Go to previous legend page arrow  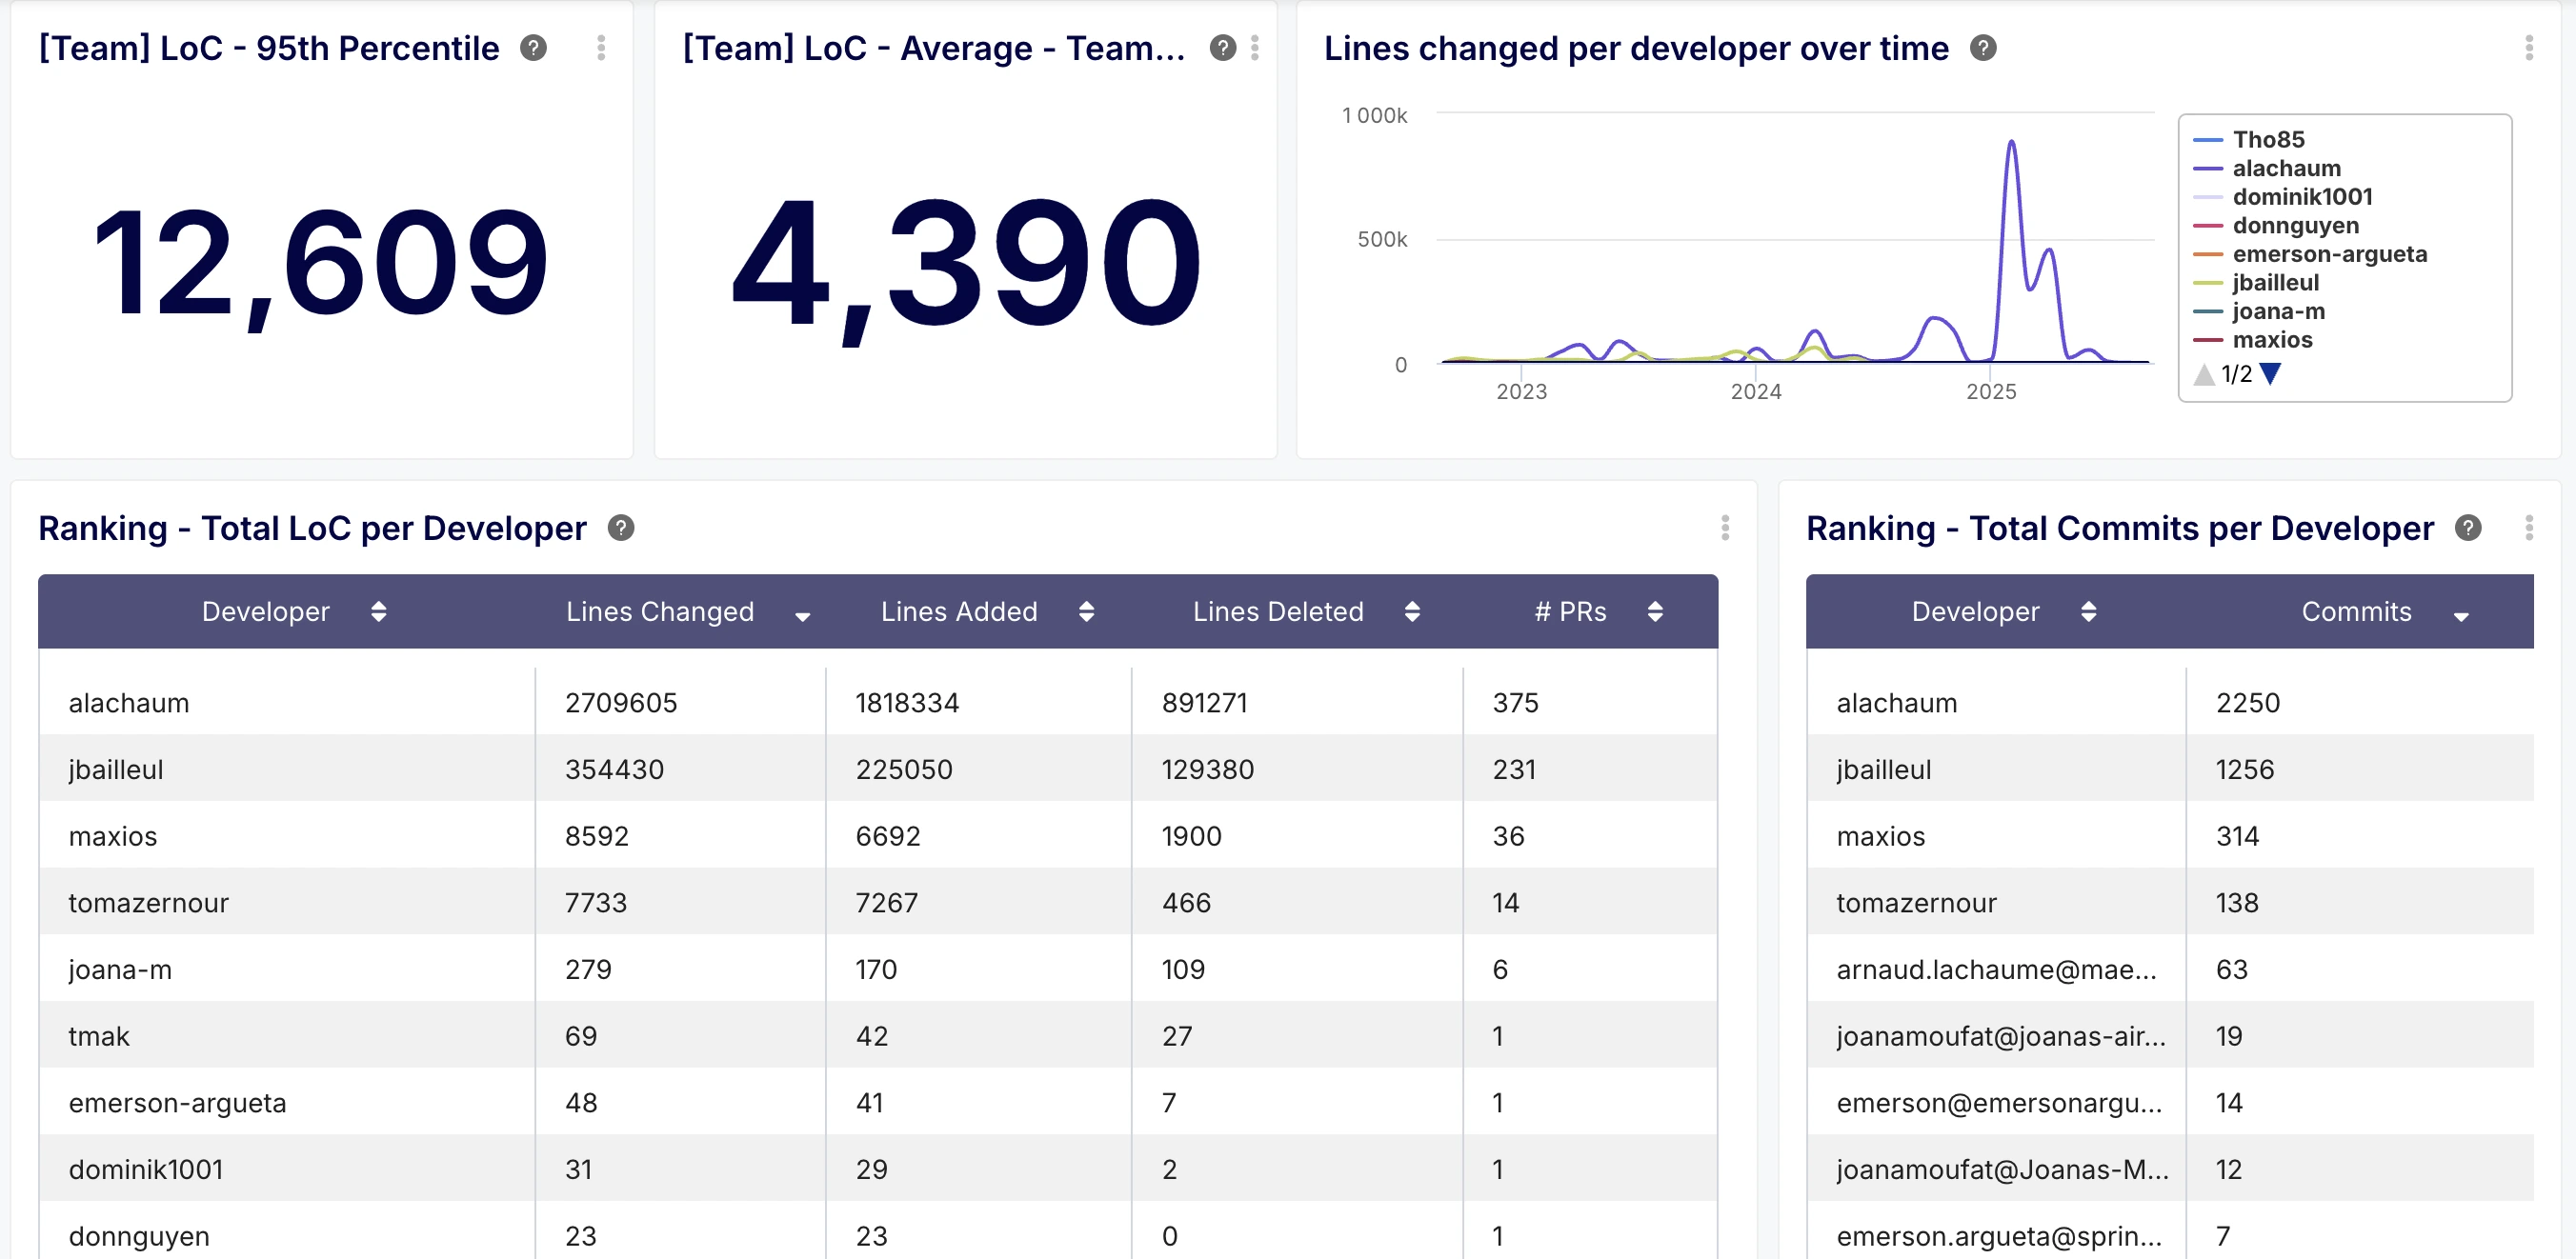click(x=2204, y=375)
